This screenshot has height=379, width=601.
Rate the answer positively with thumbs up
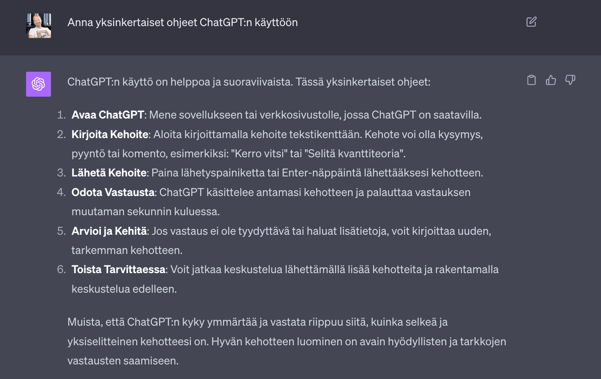[x=551, y=80]
